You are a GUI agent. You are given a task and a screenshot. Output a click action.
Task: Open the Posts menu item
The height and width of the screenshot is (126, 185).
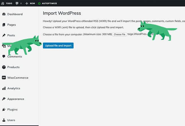[x=11, y=35]
